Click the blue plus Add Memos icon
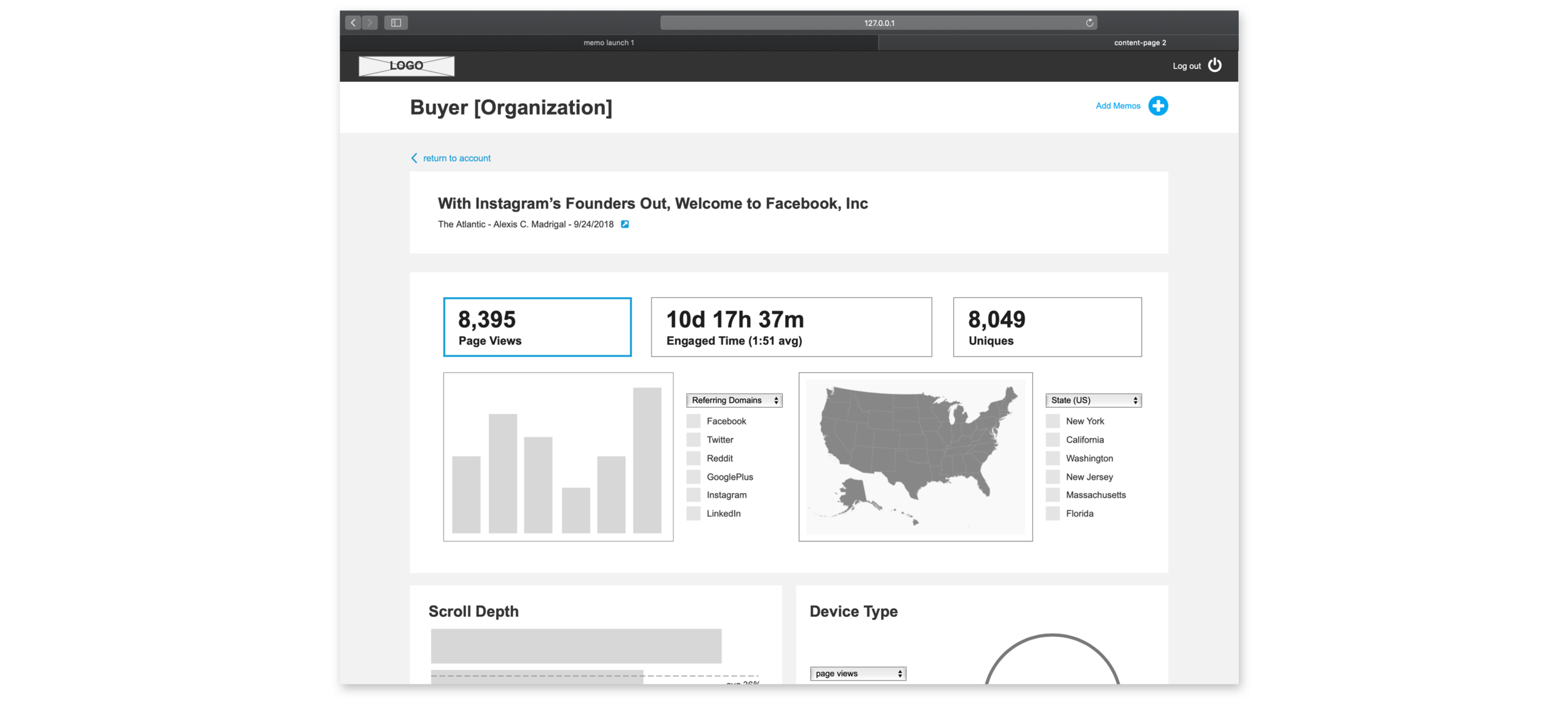Screen dimensions: 1564x705 click(x=1158, y=106)
